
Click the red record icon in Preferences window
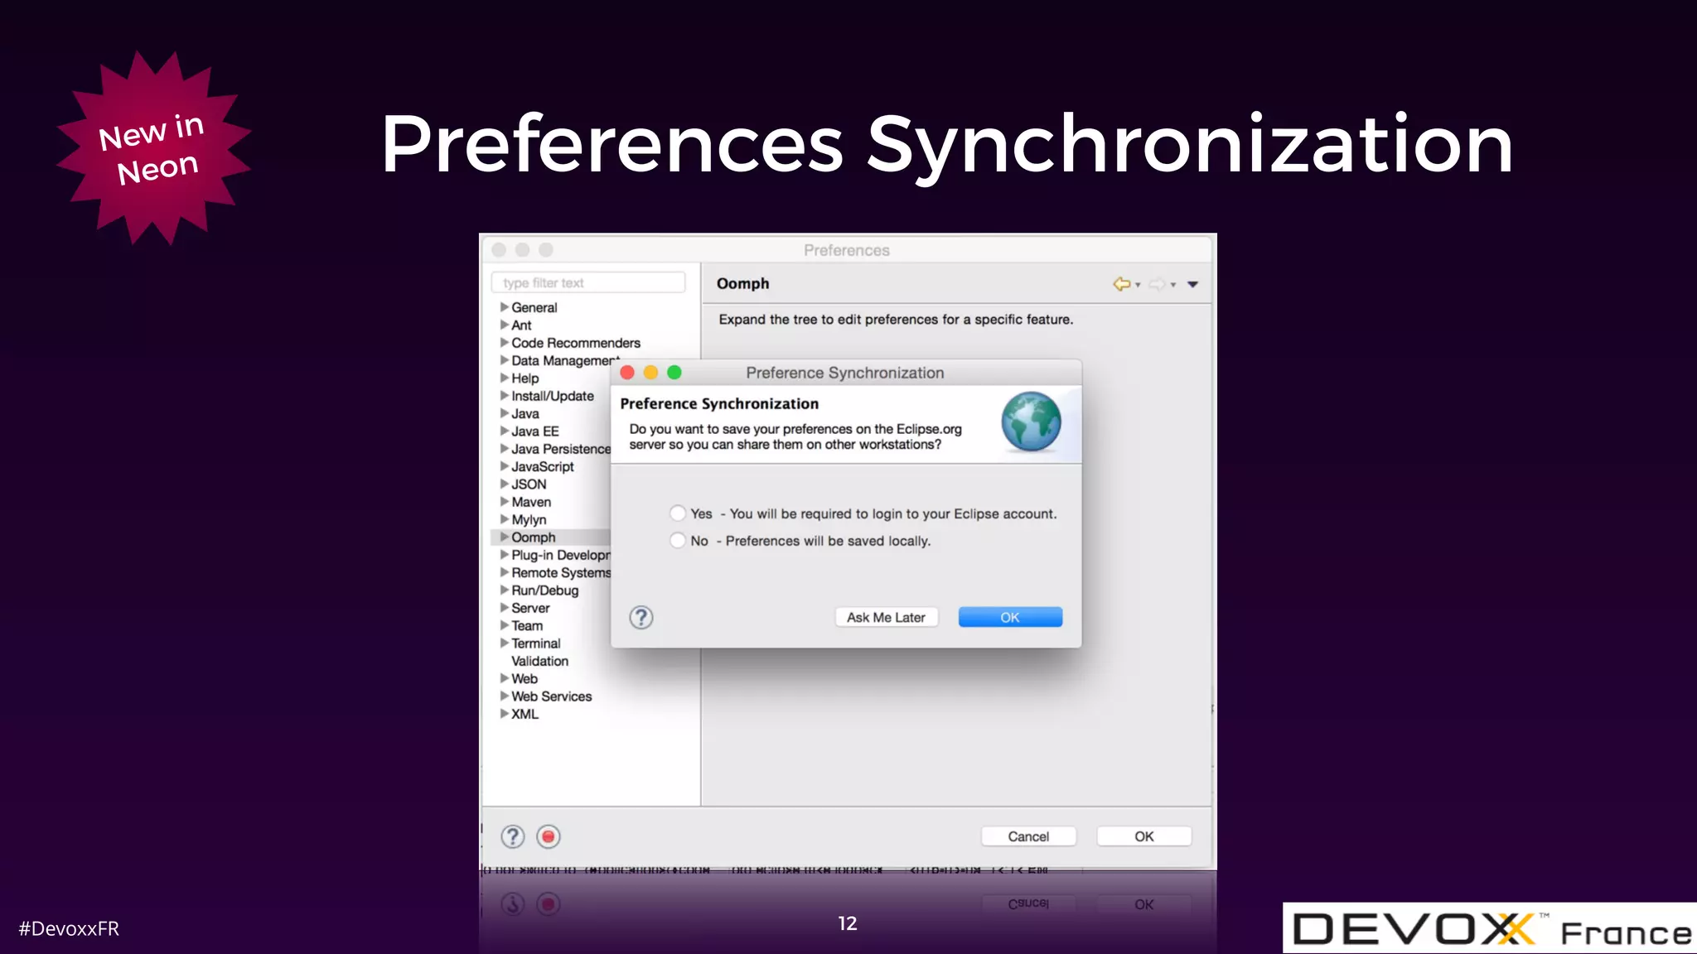(548, 836)
